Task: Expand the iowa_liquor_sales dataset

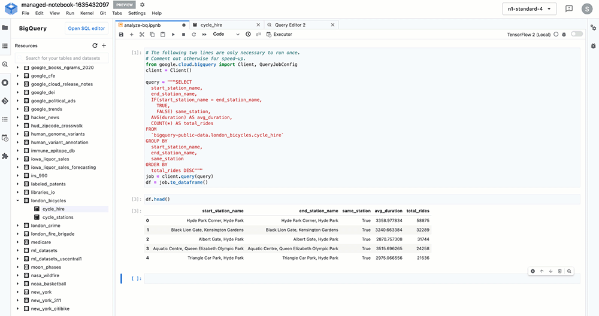Action: tap(17, 159)
